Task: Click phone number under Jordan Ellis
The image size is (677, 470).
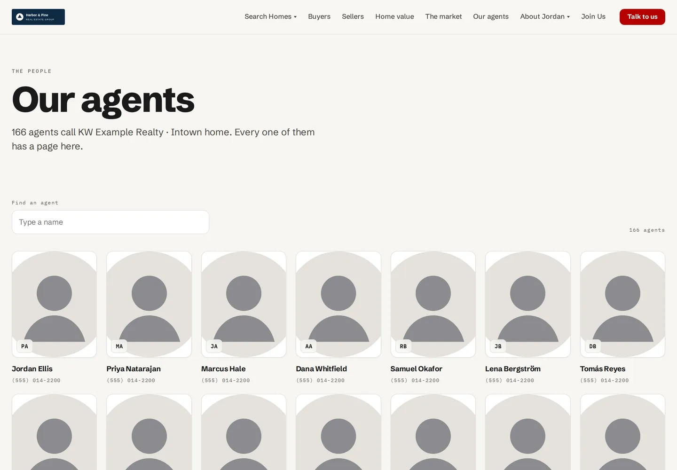Action: (36, 381)
